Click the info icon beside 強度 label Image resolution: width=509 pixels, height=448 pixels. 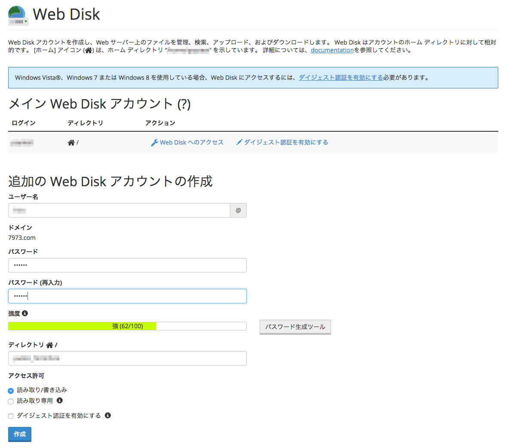click(25, 313)
